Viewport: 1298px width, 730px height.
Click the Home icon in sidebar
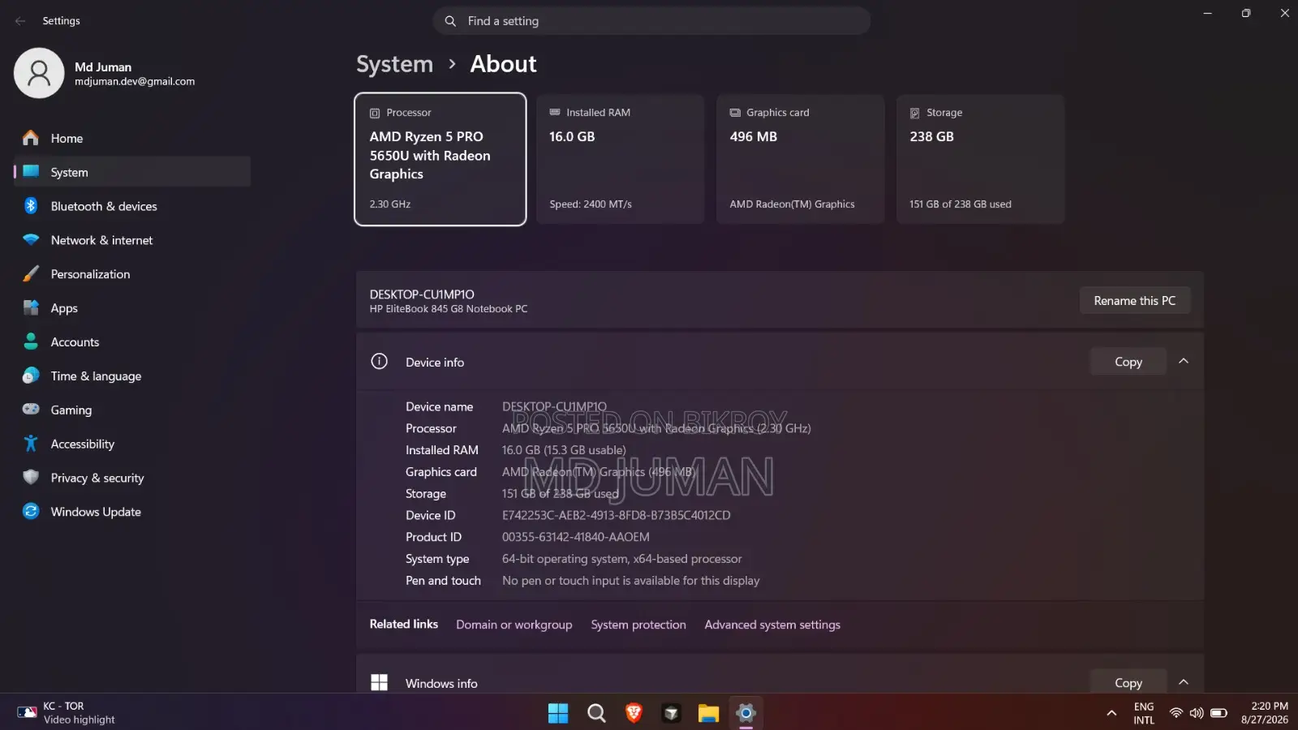31,138
